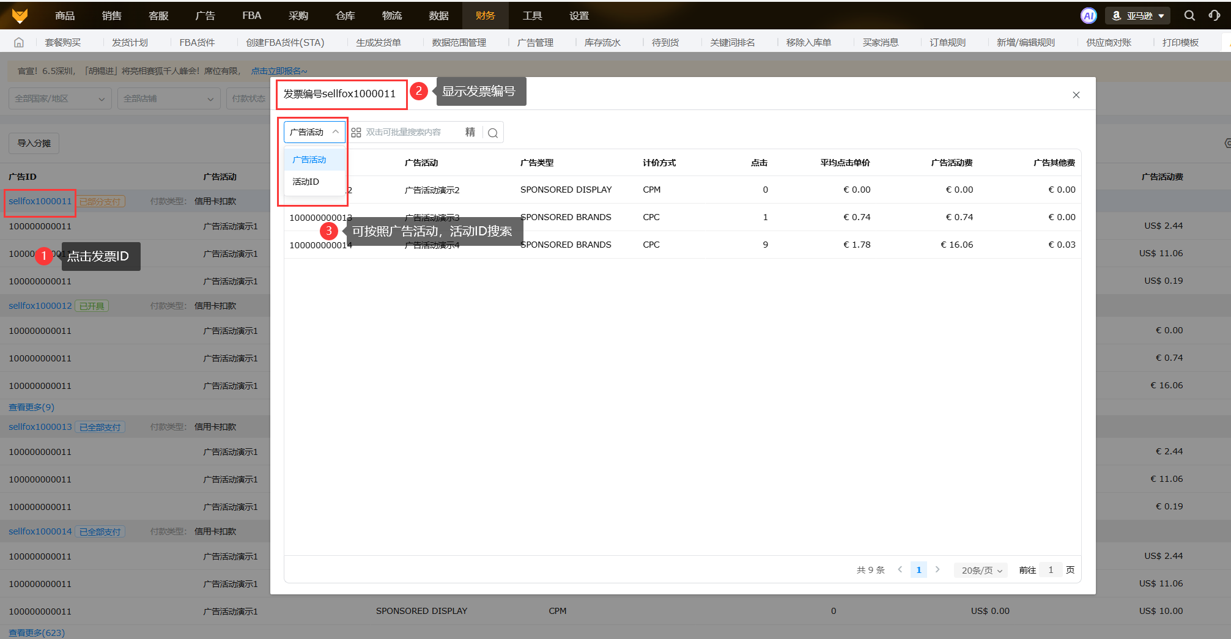
Task: Switch to the 创建FBA货件(STA) tab
Action: pos(285,42)
